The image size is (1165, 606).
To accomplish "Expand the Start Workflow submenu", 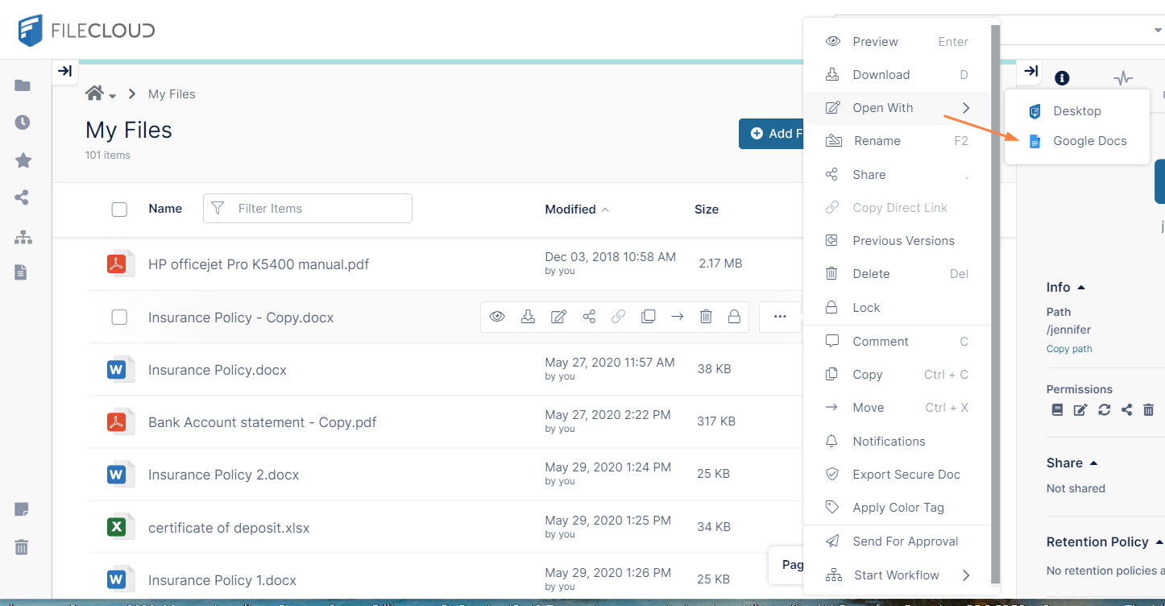I will tap(896, 575).
